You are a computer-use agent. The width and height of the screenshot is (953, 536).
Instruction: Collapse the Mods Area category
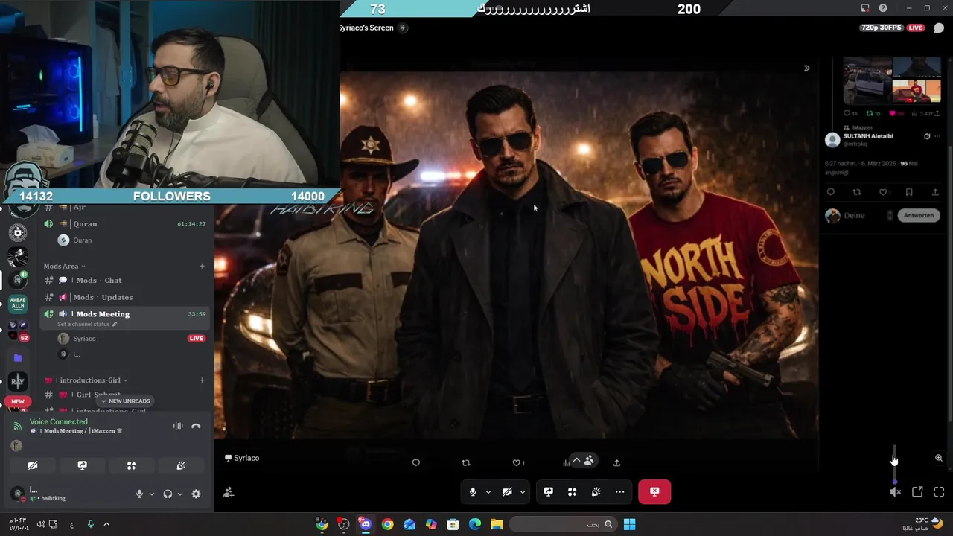coord(64,266)
